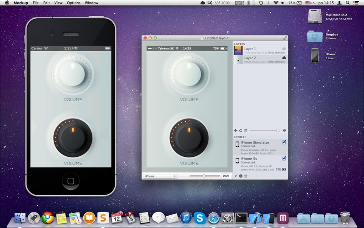Uncheck the iPhone 5s device checkbox
The width and height of the screenshot is (364, 228).
(284, 158)
